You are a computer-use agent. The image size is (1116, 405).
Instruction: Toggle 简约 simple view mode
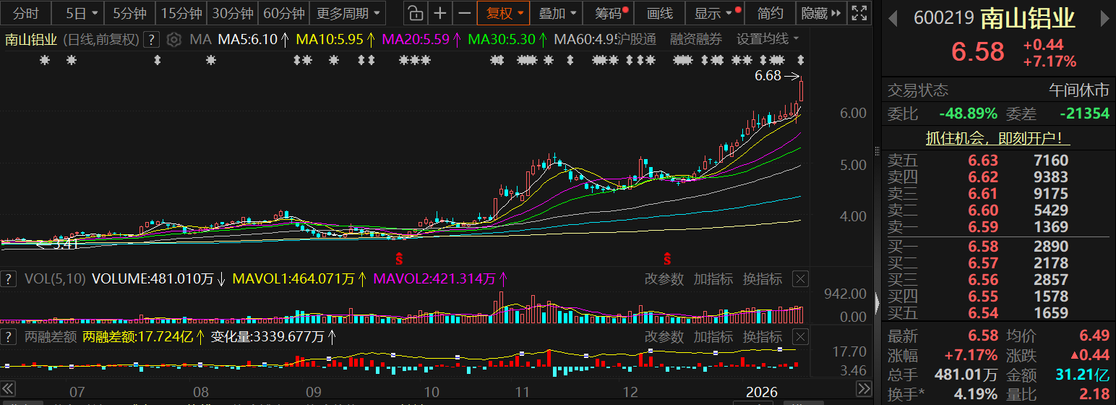click(x=770, y=13)
